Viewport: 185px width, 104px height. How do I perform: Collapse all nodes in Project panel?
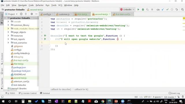(x=26, y=14)
